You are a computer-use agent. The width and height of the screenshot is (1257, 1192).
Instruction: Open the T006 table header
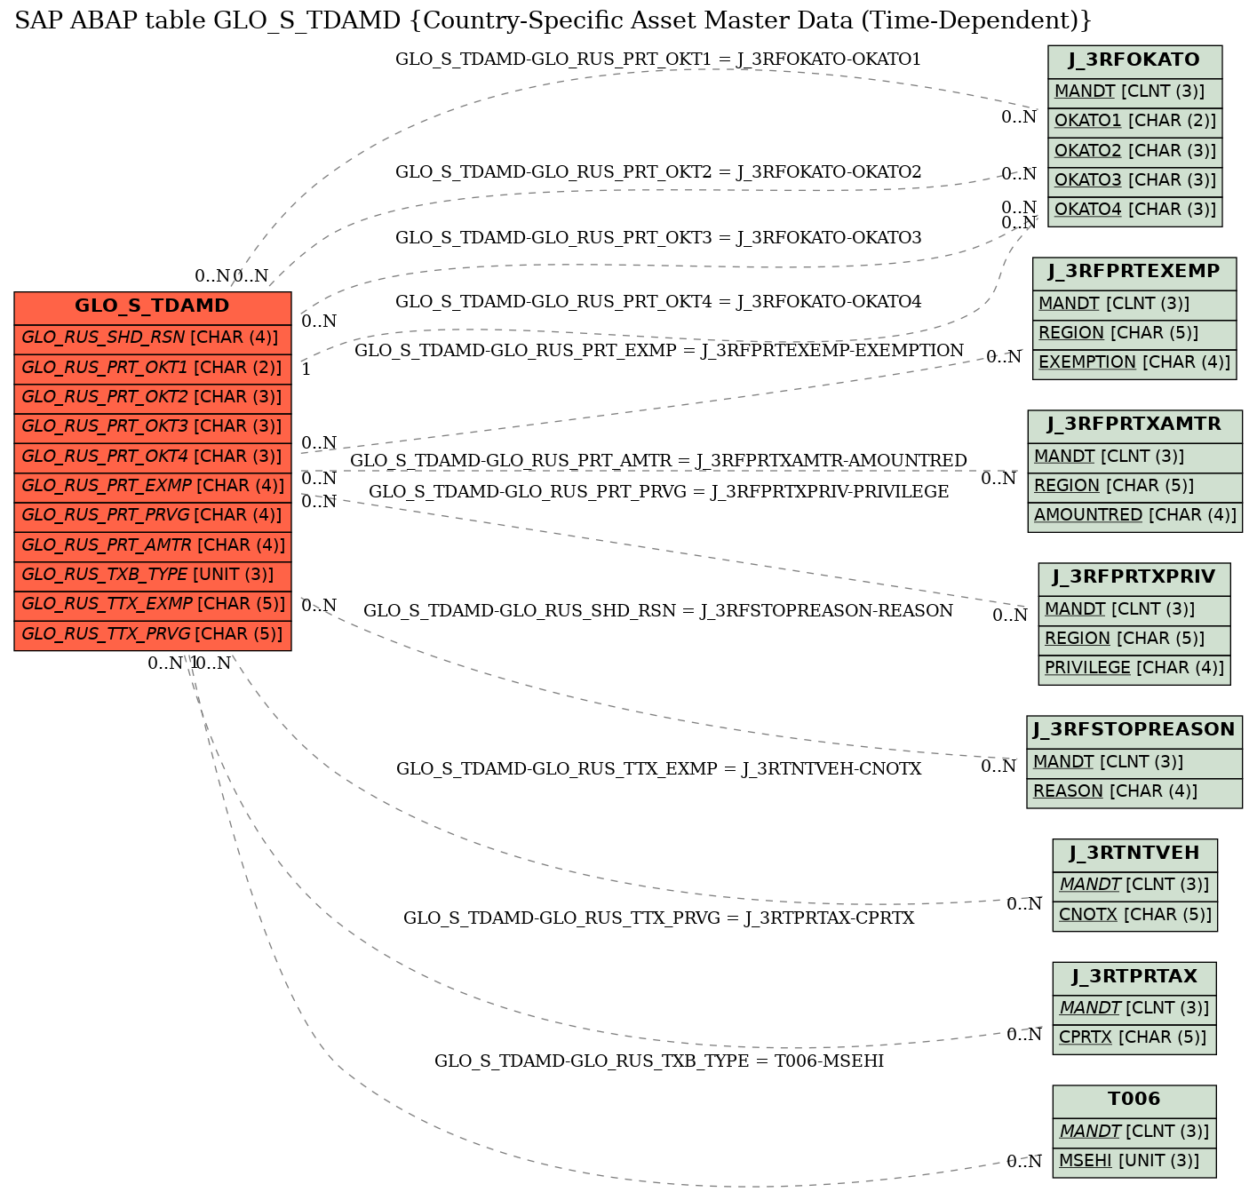pos(1134,1101)
